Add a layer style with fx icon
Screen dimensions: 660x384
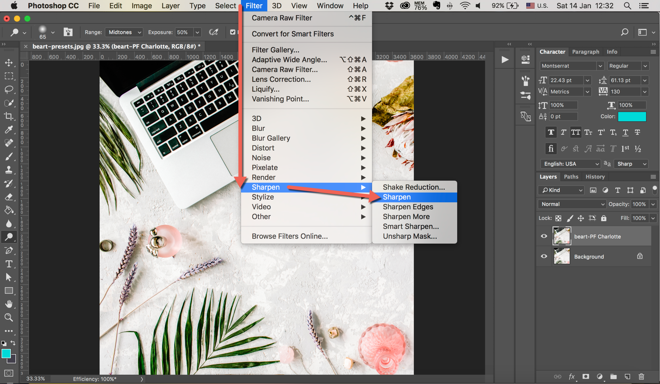coord(572,377)
